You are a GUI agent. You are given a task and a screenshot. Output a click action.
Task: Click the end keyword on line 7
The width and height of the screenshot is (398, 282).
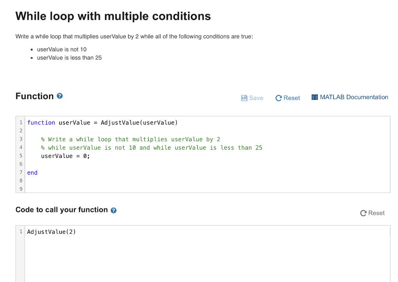pyautogui.click(x=32, y=172)
